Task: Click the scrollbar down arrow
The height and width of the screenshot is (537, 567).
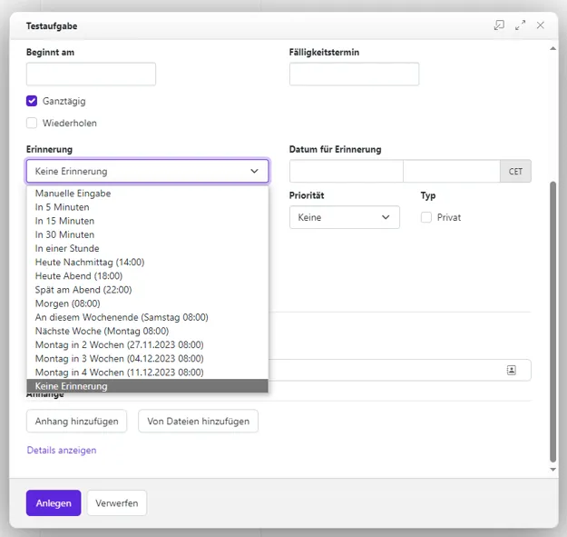Action: (x=553, y=470)
